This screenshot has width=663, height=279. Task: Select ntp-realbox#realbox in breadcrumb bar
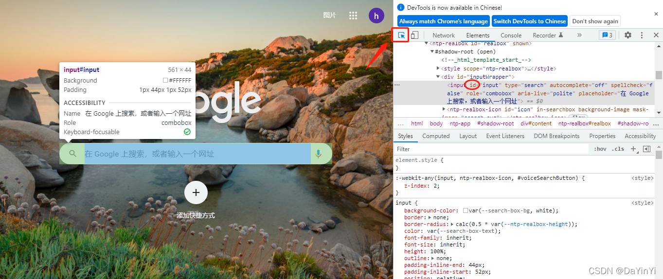tap(585, 123)
